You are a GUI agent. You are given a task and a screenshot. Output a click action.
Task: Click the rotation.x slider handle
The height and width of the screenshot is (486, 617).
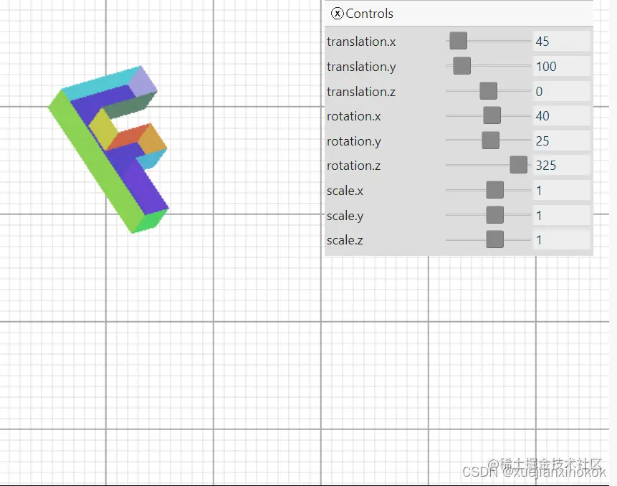click(x=492, y=115)
